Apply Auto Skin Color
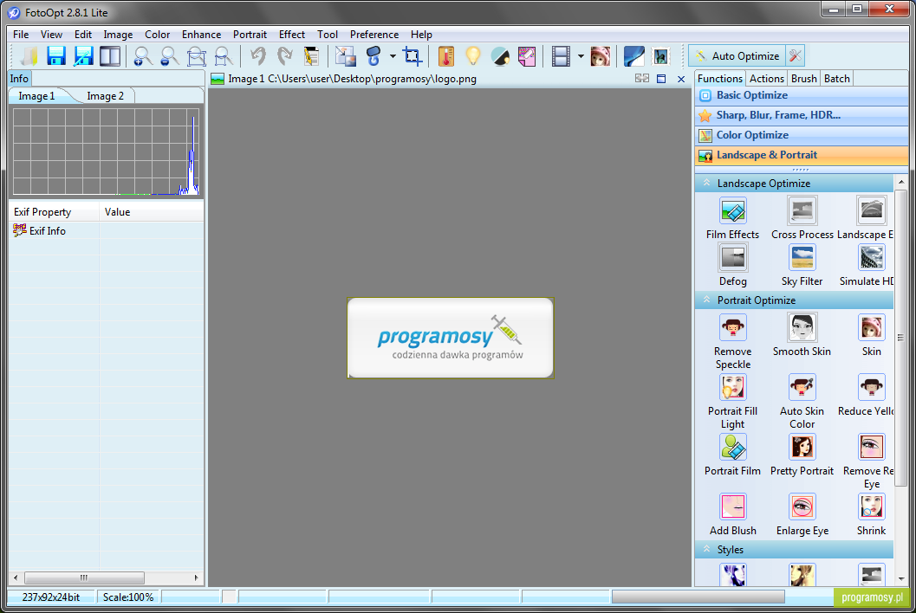This screenshot has height=613, width=916. tap(802, 402)
